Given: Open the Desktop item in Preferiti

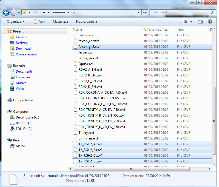Looking at the screenshot, I should point(21,43).
